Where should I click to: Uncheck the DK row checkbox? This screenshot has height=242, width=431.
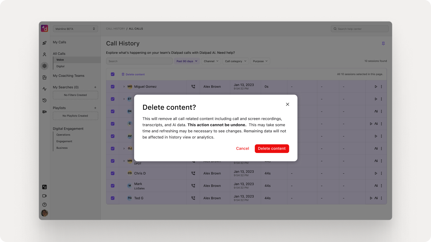(x=113, y=111)
